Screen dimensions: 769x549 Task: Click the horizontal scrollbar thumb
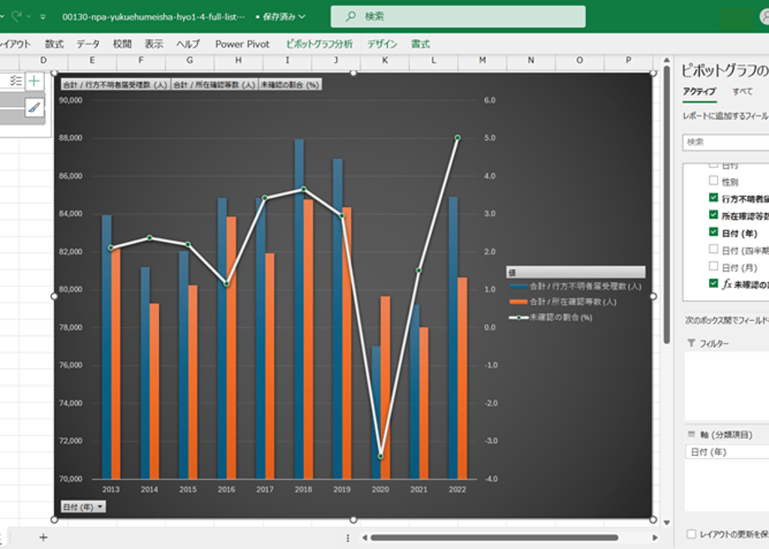(x=494, y=537)
